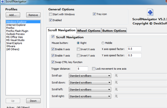Select the Outlook Preview profile
The image size is (167, 108).
click(23, 34)
